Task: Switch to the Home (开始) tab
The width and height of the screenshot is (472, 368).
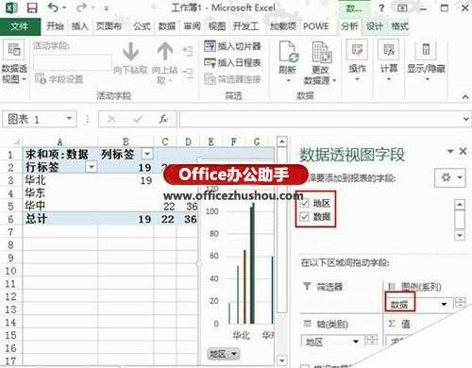Action: coord(55,26)
